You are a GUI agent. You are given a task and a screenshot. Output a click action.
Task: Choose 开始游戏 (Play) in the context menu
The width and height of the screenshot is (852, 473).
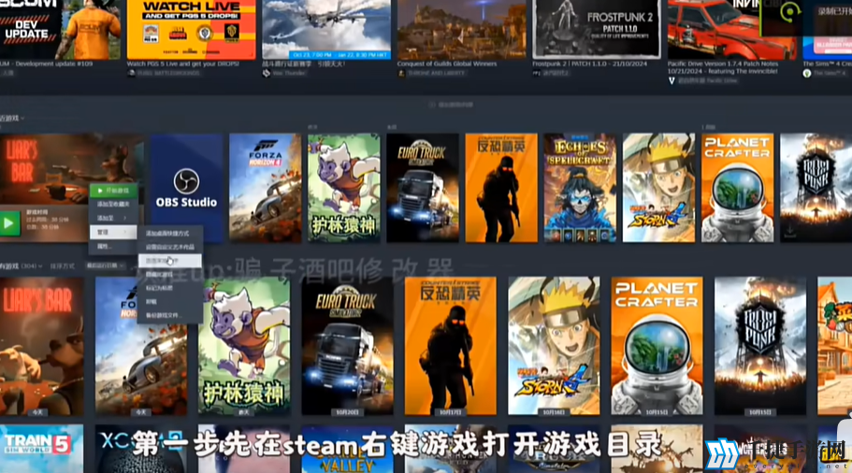click(x=113, y=191)
